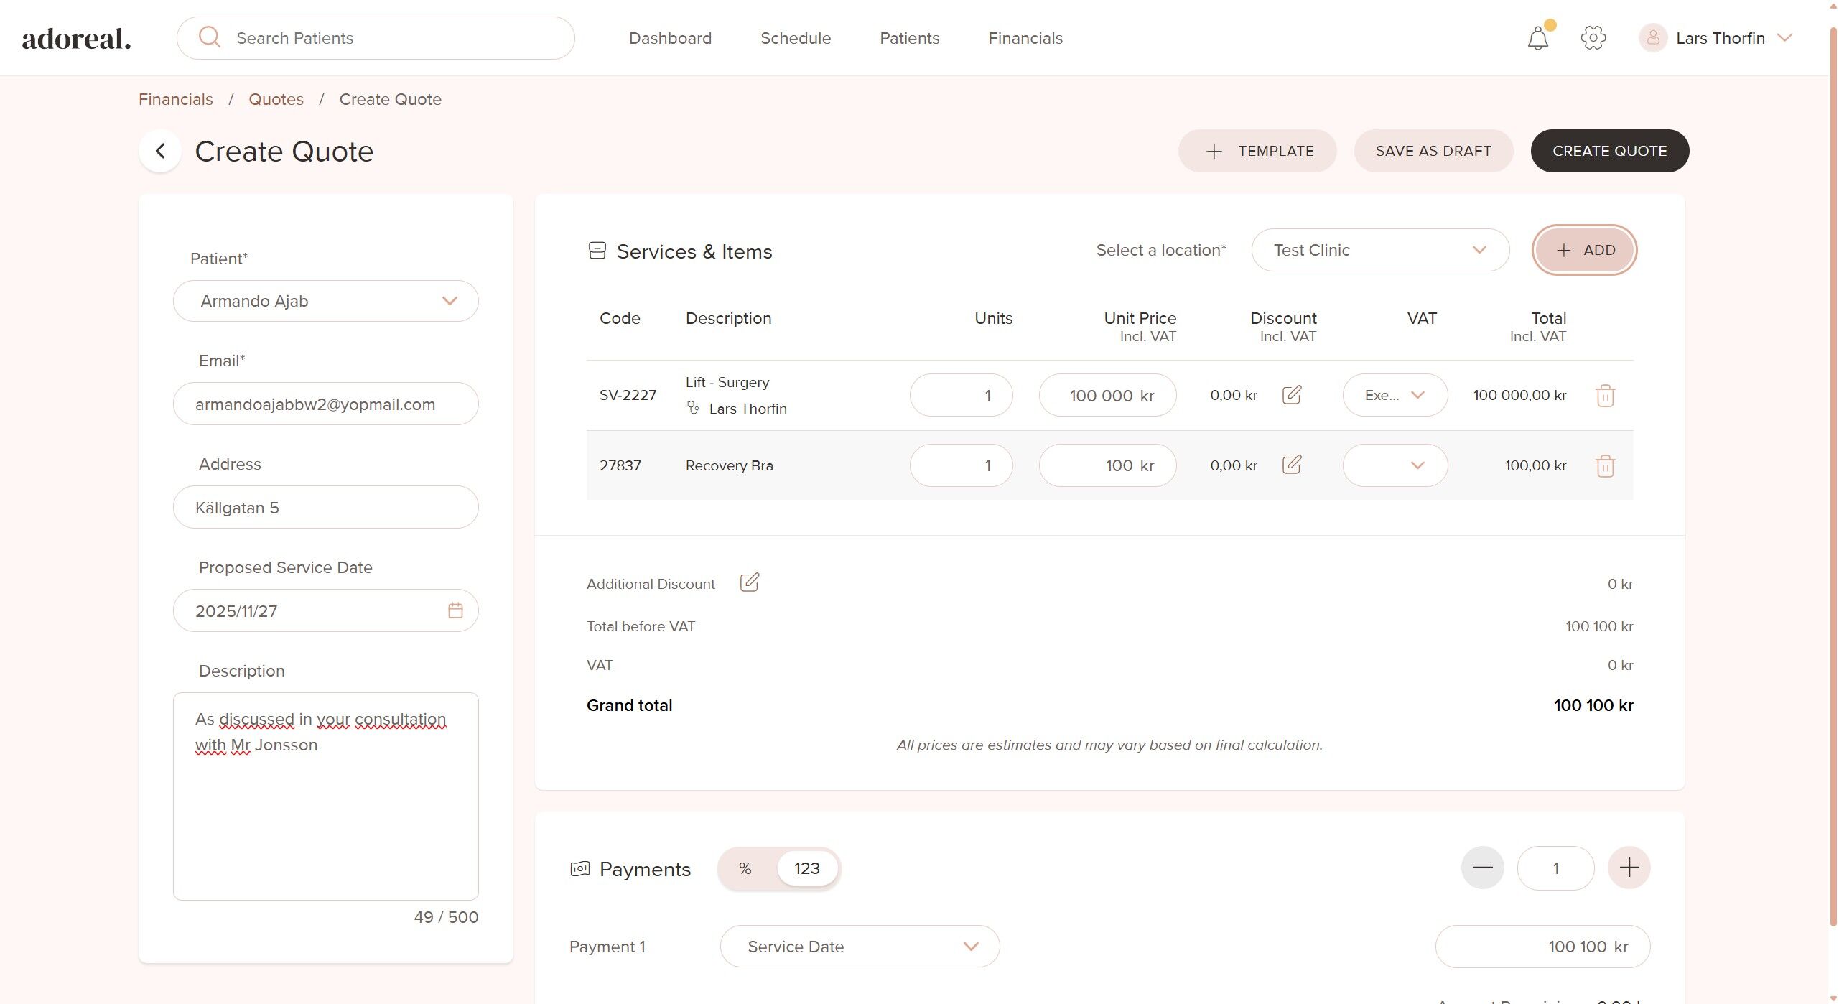
Task: Delete the Lift - Surgery line item
Action: pos(1605,396)
